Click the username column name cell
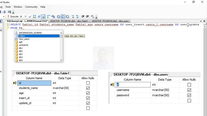The image size is (207, 116). (x=133, y=90)
